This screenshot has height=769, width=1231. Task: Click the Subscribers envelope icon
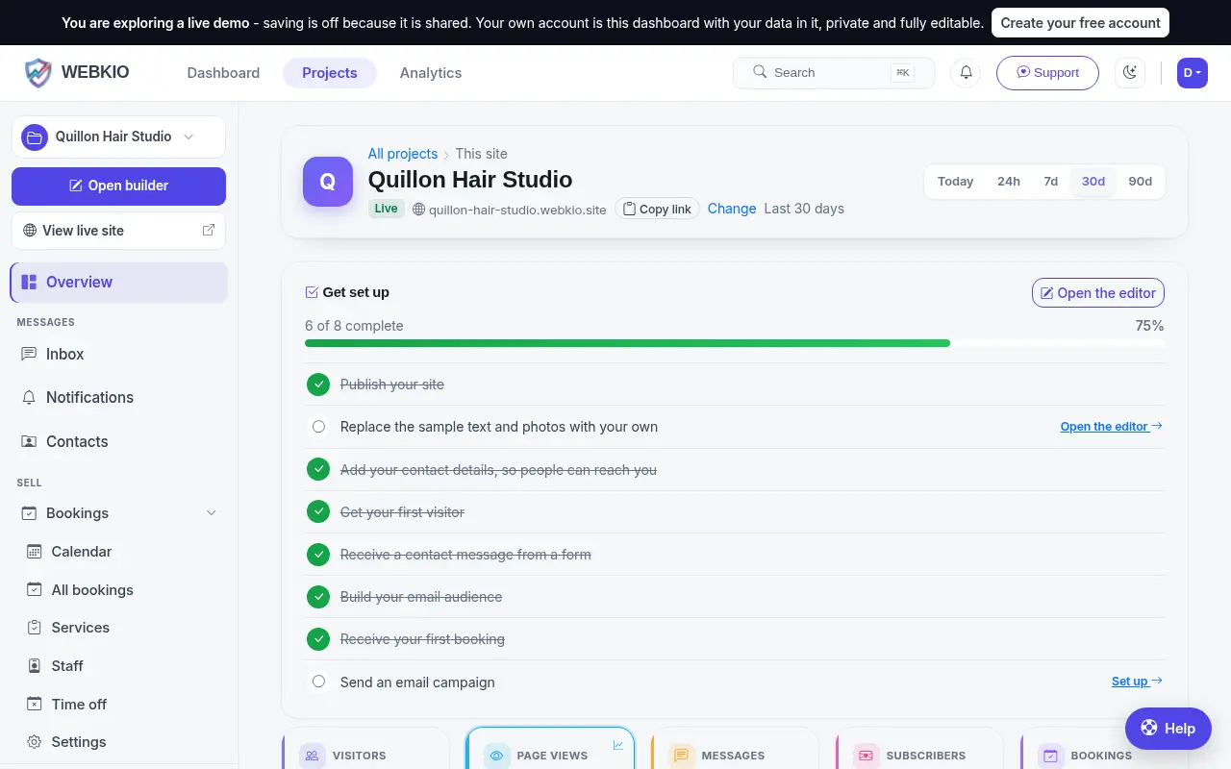point(867,756)
